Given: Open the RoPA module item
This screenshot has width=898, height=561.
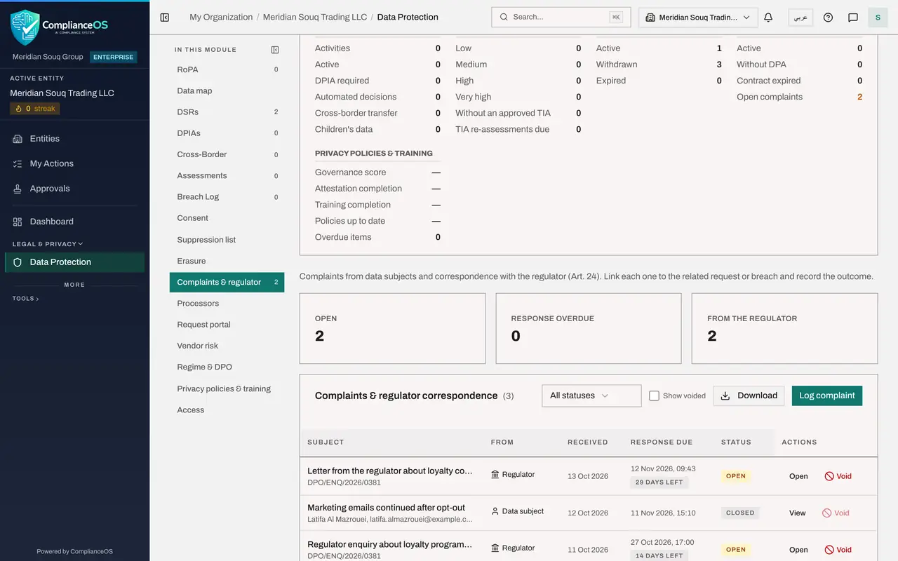Looking at the screenshot, I should point(227,69).
